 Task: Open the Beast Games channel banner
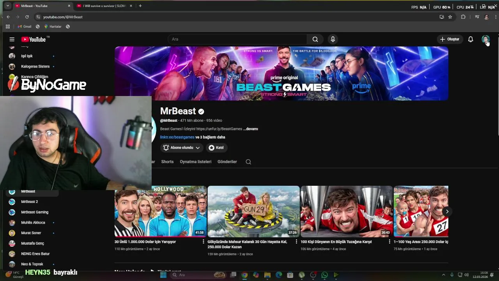coord(281,73)
